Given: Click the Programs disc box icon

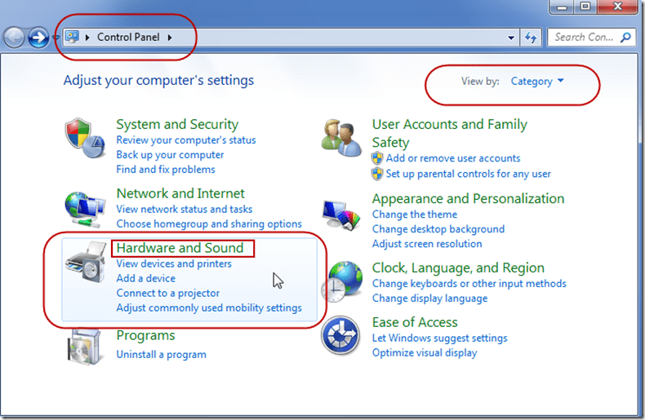Looking at the screenshot, I should coord(84,347).
